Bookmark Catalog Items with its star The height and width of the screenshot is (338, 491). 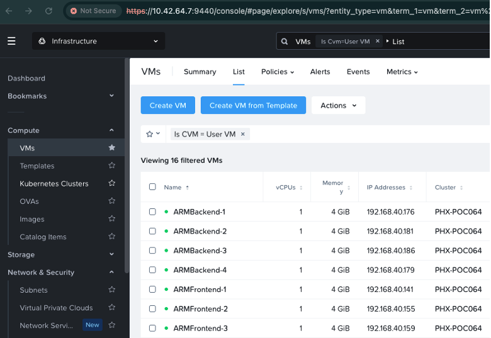tap(112, 236)
